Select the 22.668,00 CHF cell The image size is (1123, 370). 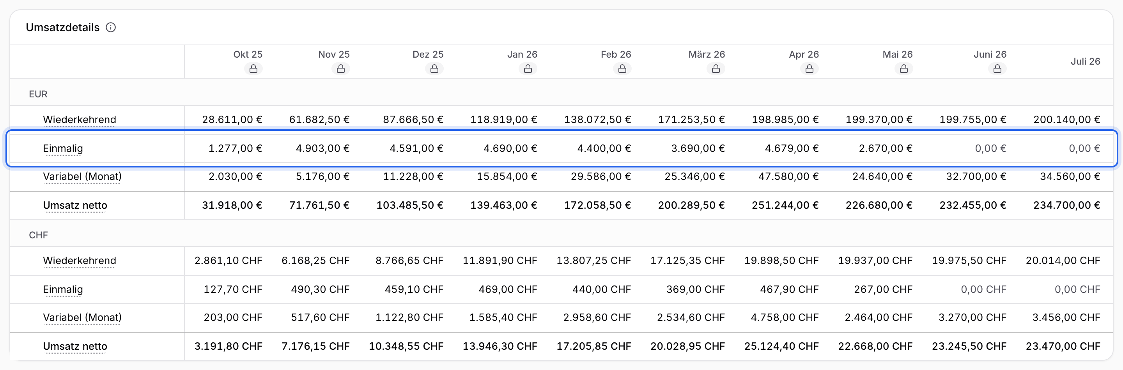[x=875, y=346]
